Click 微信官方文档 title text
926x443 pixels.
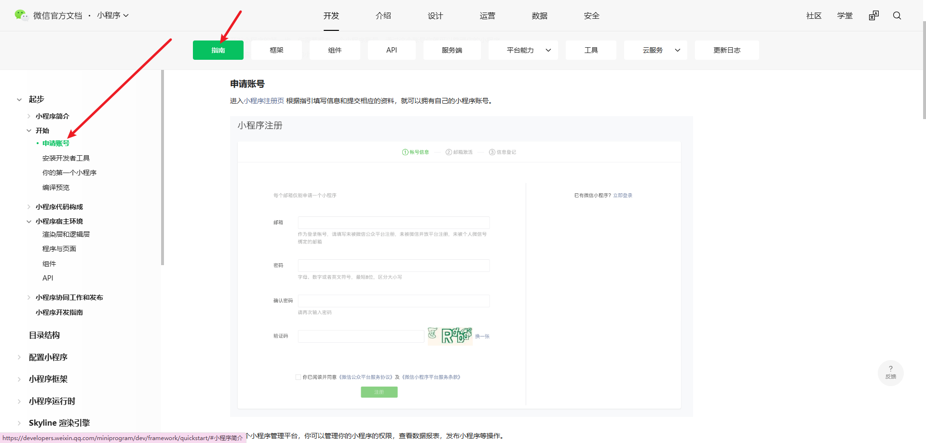click(x=58, y=16)
